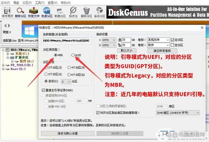The height and width of the screenshot is (142, 209).
Task: Collapse the 扩展分区 tree node
Action: pos(8,58)
